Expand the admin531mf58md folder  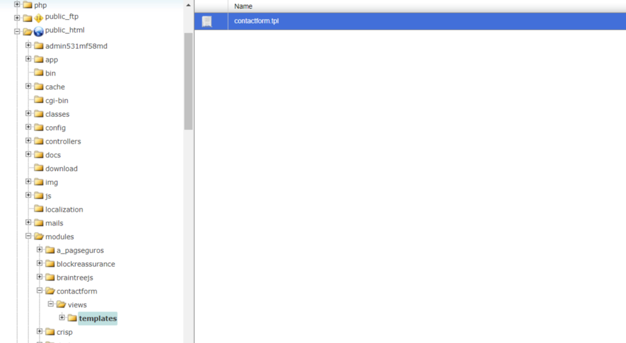coord(28,45)
